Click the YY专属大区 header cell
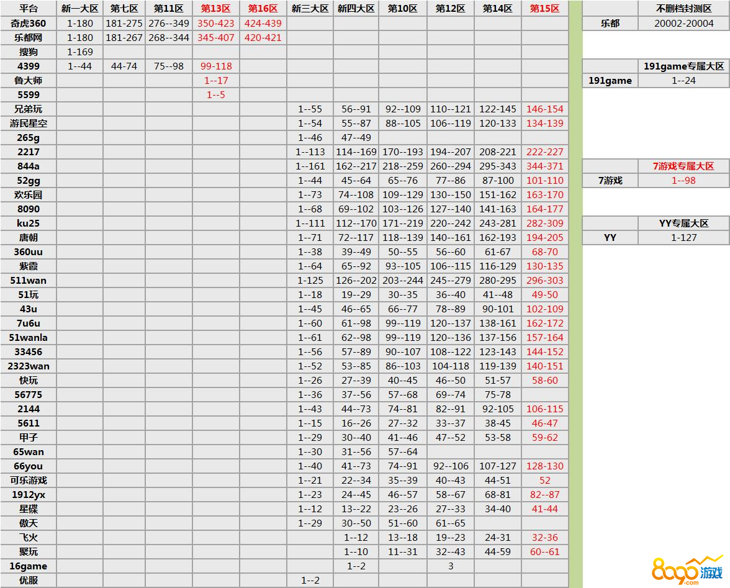730x588 pixels. (683, 223)
